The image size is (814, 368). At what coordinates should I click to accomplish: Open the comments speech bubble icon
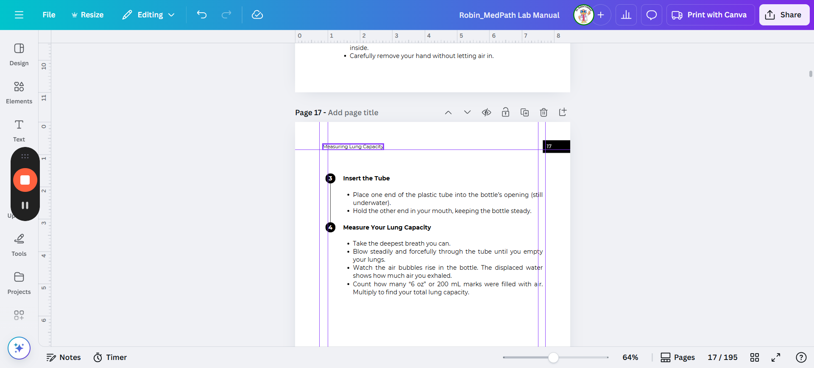[x=651, y=15]
